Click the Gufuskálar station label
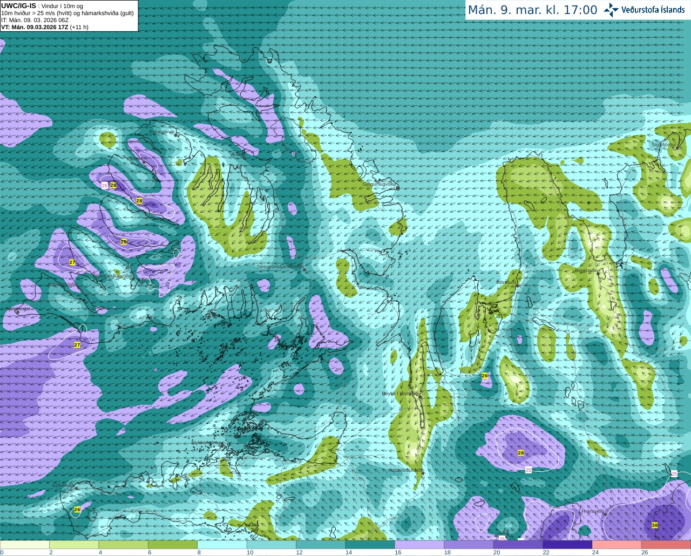Image resolution: width=691 pixels, height=556 pixels. (63, 485)
